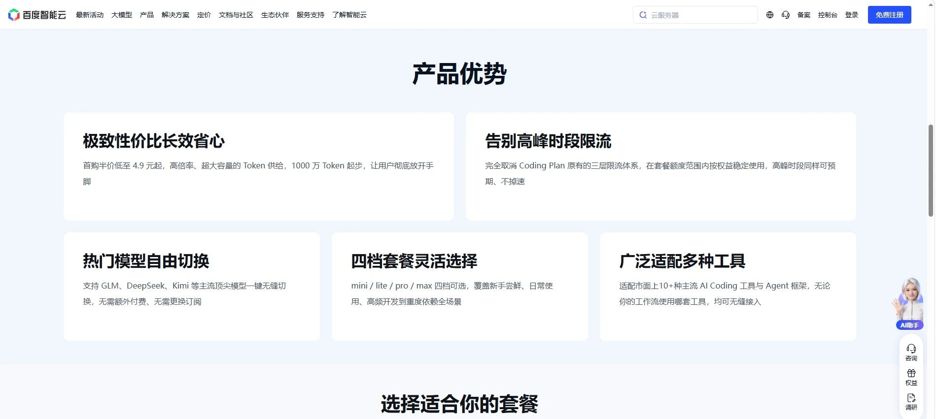
Task: Open the 大模型 menu
Action: [x=122, y=15]
